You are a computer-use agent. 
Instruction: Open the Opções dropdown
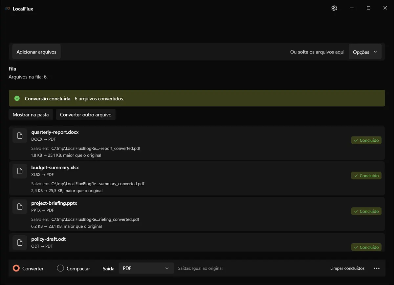pos(365,52)
